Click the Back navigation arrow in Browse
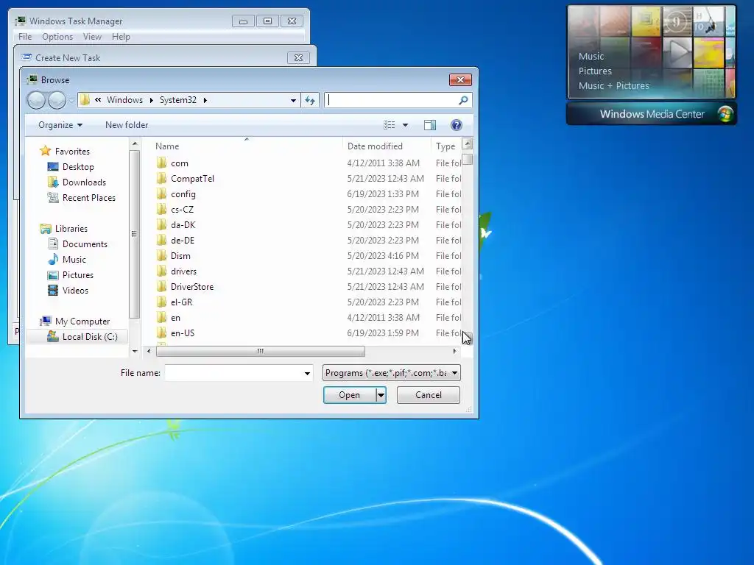The height and width of the screenshot is (565, 754). point(36,100)
